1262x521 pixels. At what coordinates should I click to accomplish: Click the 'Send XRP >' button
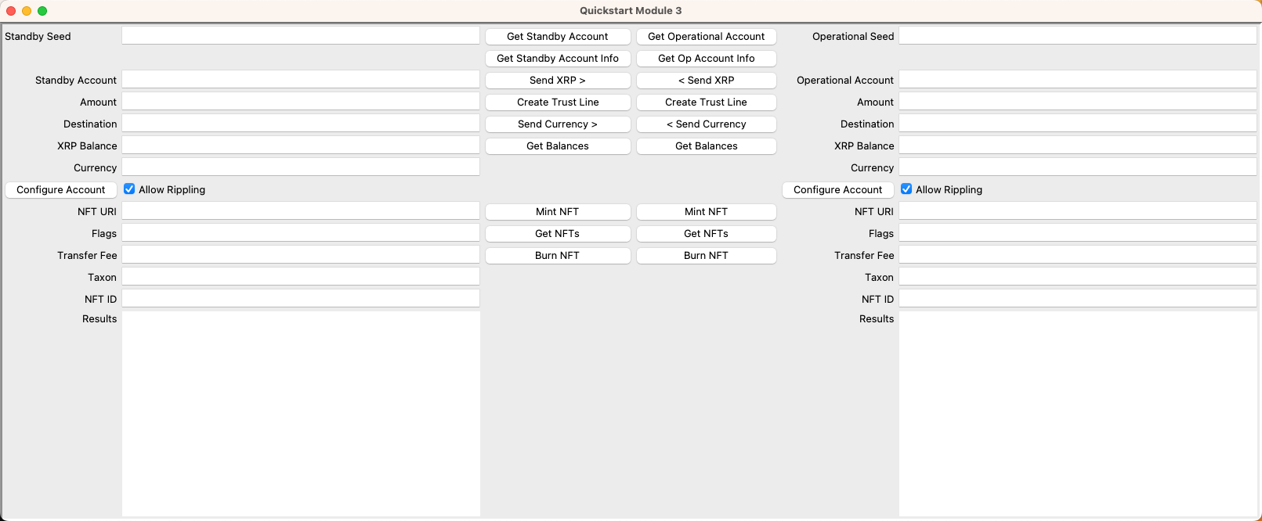tap(557, 81)
